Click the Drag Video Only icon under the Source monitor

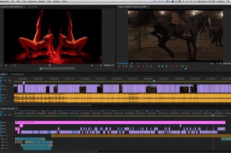coord(50,65)
